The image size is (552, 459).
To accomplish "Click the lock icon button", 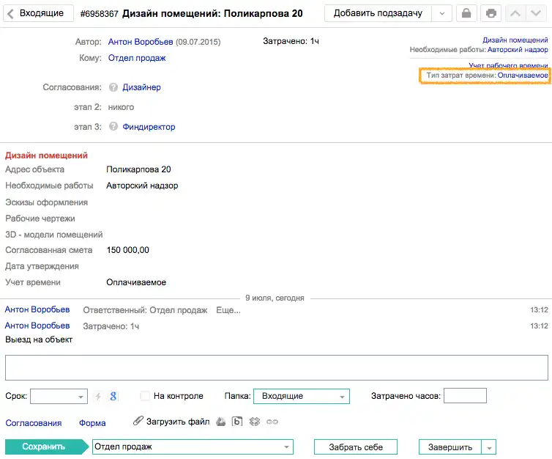I will (466, 13).
